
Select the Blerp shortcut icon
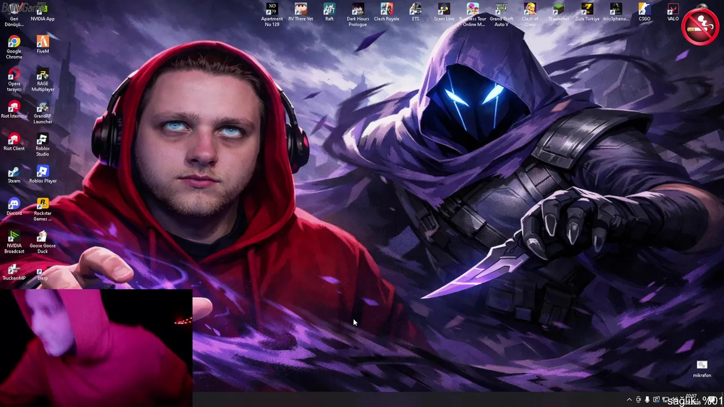tap(42, 272)
